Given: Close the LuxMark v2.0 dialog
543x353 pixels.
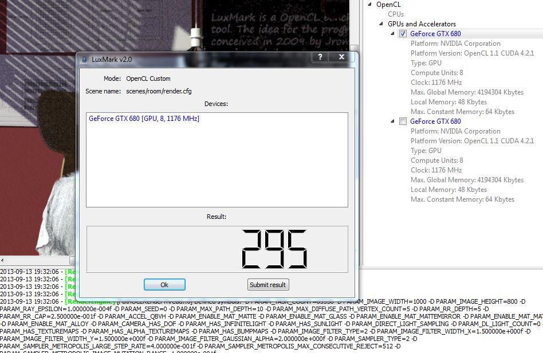Looking at the screenshot, I should click(x=341, y=57).
